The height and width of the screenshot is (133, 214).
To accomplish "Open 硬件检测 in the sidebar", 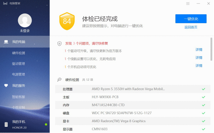I will [19, 53].
